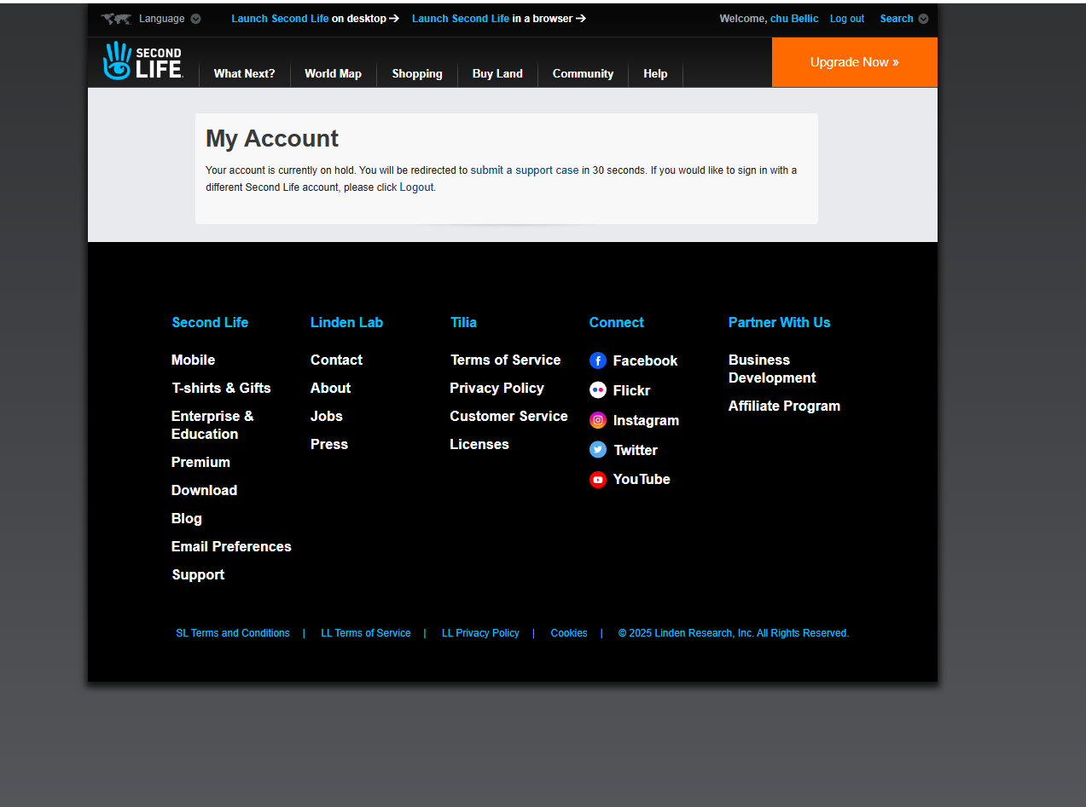1086x807 pixels.
Task: Open the Shopping menu item
Action: [x=417, y=74]
